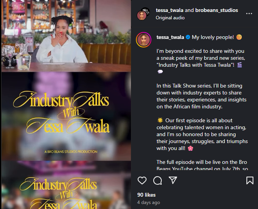Open brobeans_studios profile link in header
This screenshot has width=258, height=209.
point(216,10)
